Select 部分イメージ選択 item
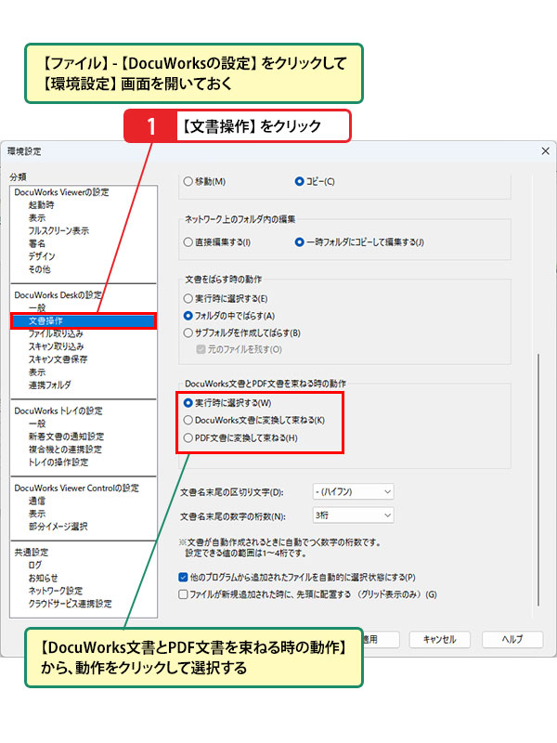This screenshot has height=743, width=557. pos(58,526)
